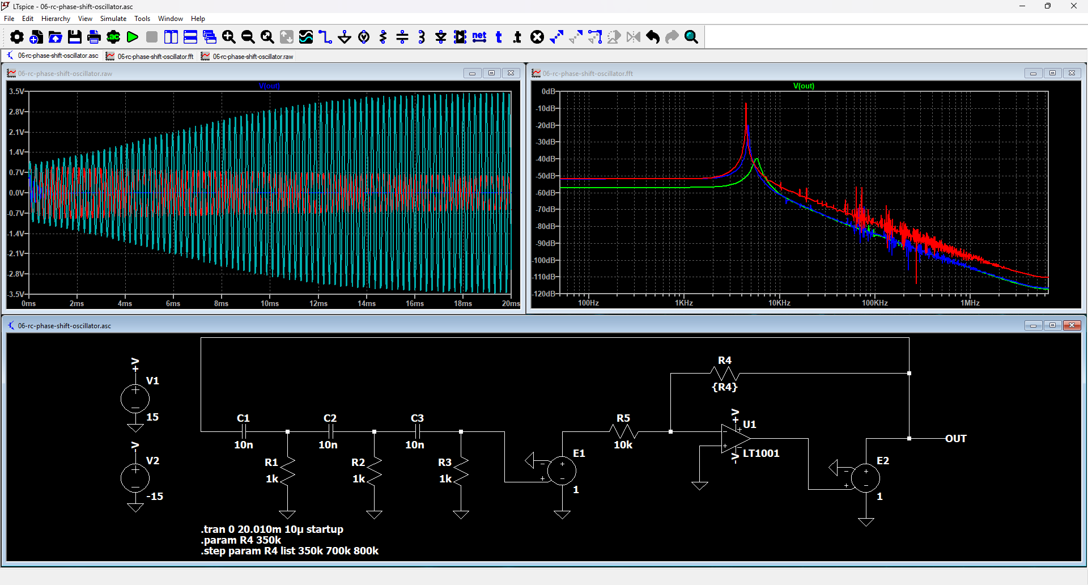Viewport: 1088px width, 585px height.
Task: Open the settings gear in the toolbar
Action: pos(17,37)
